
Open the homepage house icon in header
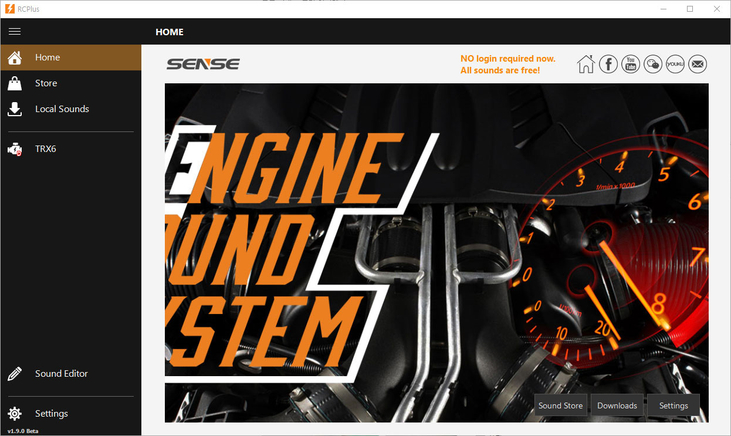tap(586, 64)
